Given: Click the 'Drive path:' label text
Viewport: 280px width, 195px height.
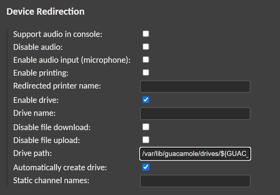Looking at the screenshot, I should click(33, 153).
